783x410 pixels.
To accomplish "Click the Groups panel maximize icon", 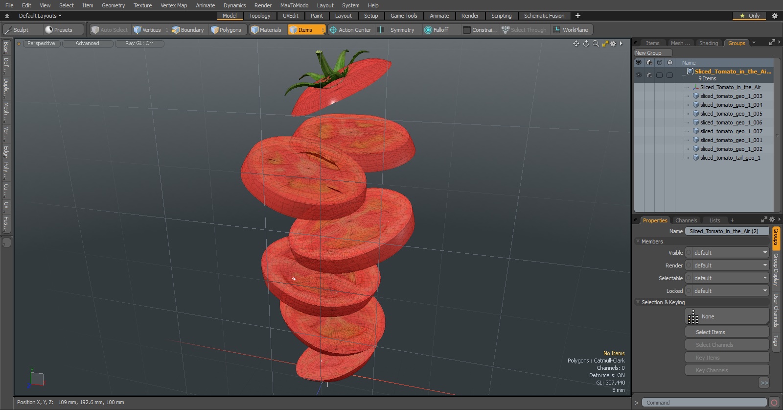I will tap(772, 43).
